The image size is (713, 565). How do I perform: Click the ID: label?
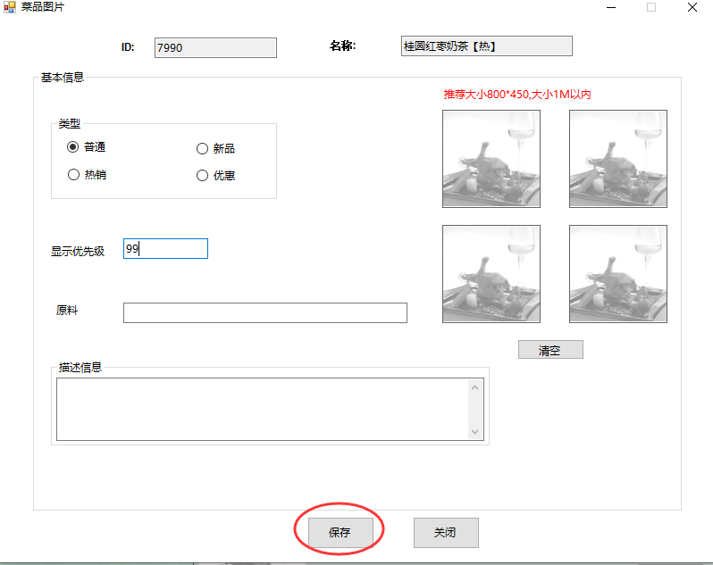[x=128, y=47]
